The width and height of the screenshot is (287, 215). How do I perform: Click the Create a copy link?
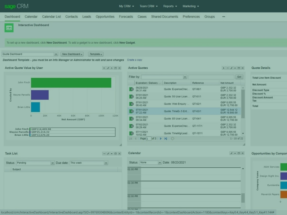point(134,60)
